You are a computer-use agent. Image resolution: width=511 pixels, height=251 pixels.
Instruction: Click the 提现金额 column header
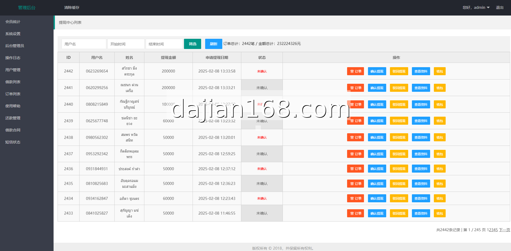[x=168, y=58]
